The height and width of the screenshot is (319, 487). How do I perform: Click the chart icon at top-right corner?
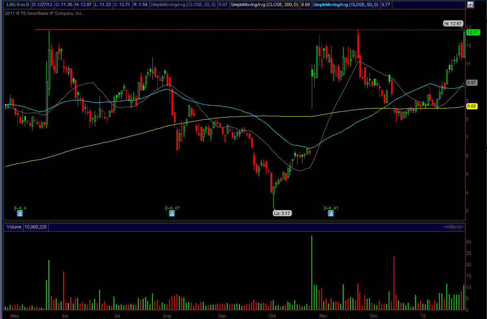470,4
